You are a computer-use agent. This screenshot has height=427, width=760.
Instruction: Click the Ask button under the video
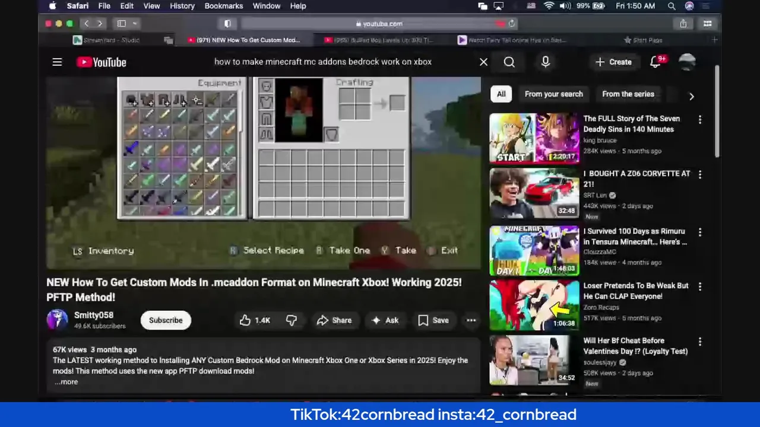[385, 320]
